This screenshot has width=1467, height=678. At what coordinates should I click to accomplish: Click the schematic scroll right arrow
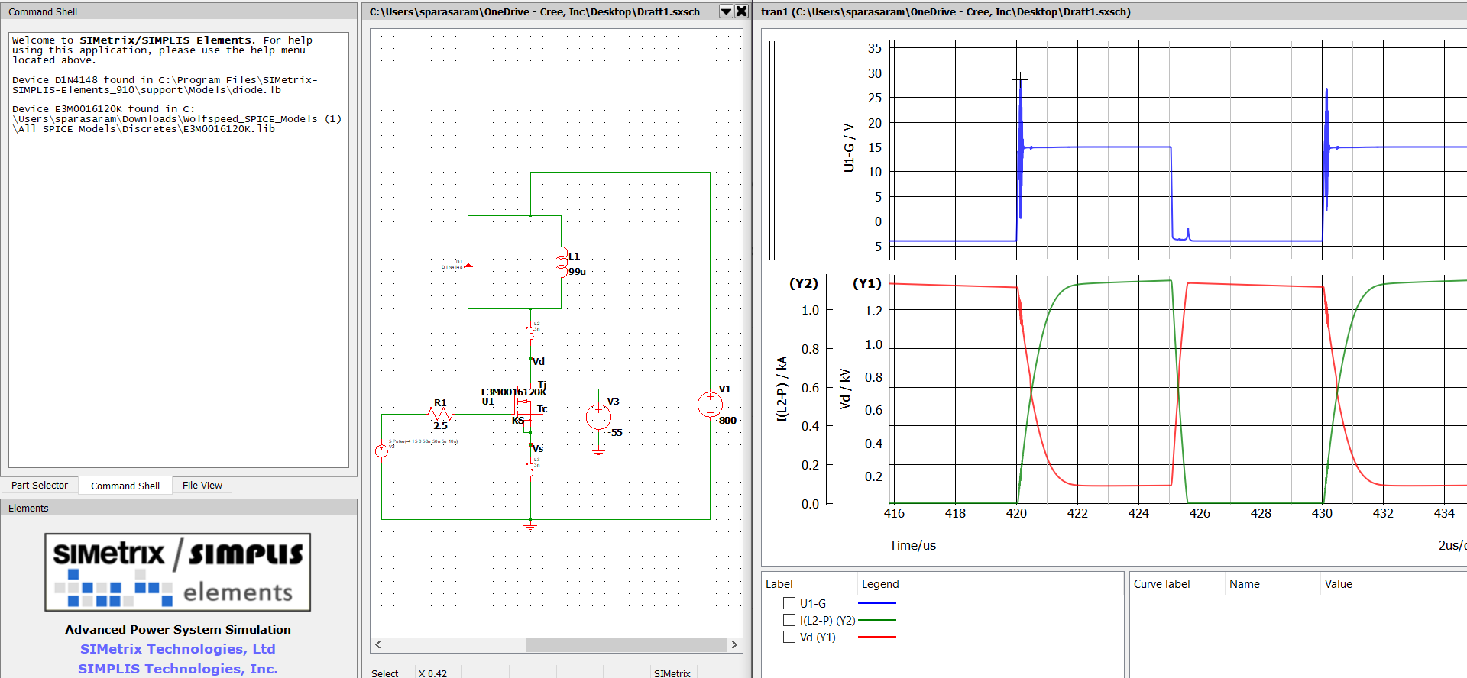point(734,645)
